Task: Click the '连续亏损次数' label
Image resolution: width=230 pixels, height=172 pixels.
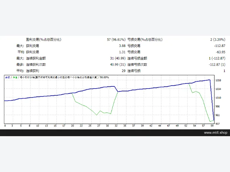Action: pyautogui.click(x=137, y=64)
